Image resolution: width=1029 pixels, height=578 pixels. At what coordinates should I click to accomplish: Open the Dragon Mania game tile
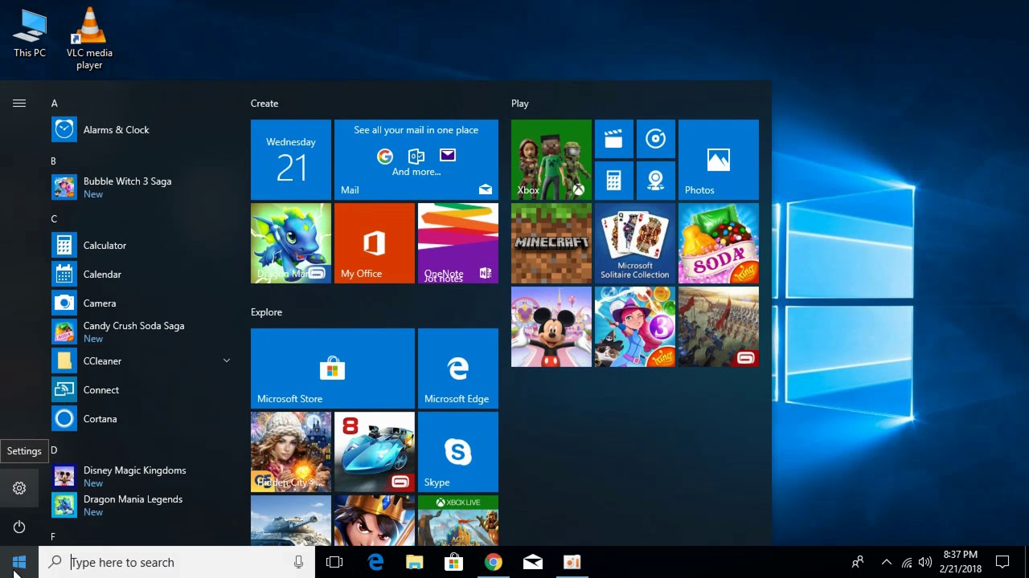291,243
